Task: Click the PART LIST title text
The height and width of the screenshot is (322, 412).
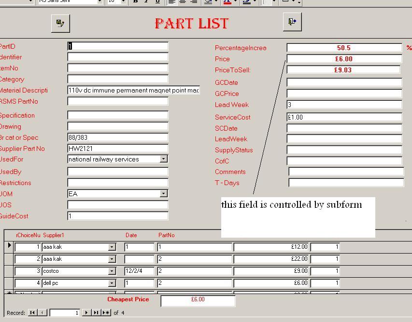Action: [x=192, y=23]
